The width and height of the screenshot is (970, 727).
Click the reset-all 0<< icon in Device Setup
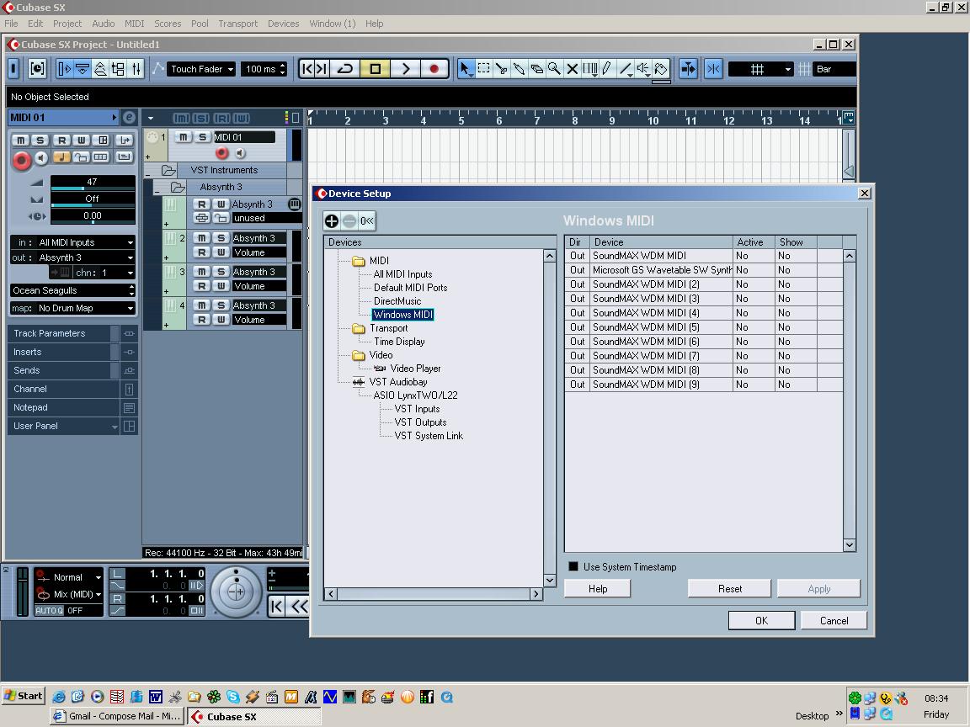[x=367, y=220]
